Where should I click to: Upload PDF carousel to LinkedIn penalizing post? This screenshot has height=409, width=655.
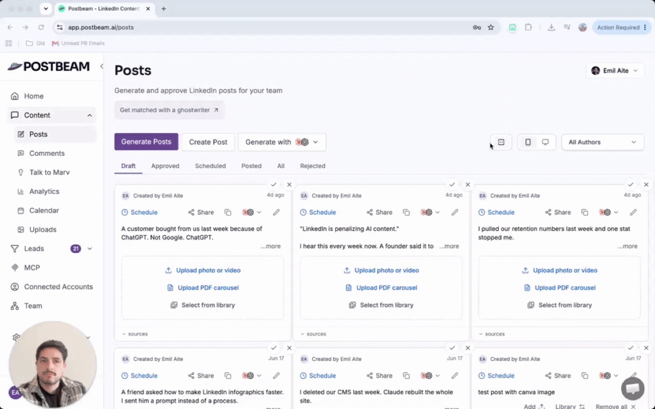coord(381,288)
